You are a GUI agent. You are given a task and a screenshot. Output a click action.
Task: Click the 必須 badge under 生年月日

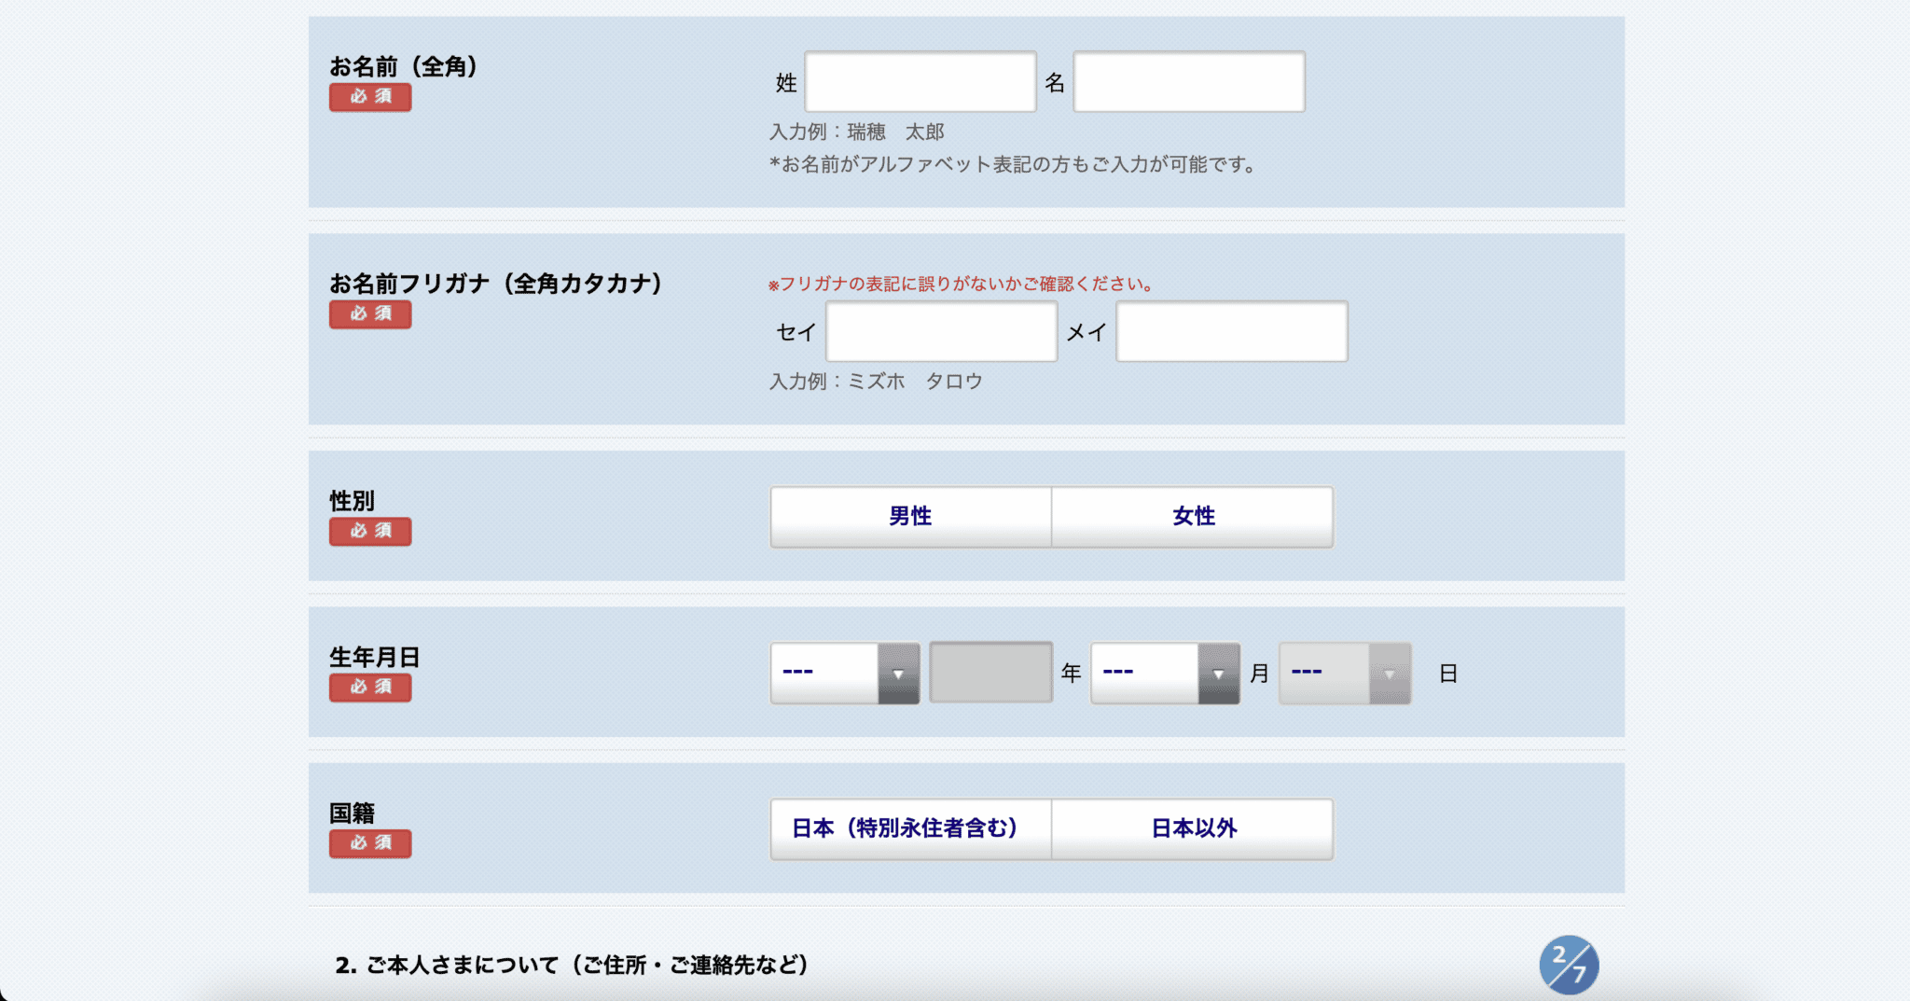click(x=370, y=688)
